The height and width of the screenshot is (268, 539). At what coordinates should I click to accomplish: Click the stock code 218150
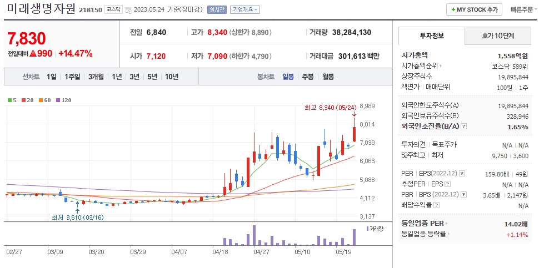pyautogui.click(x=91, y=10)
